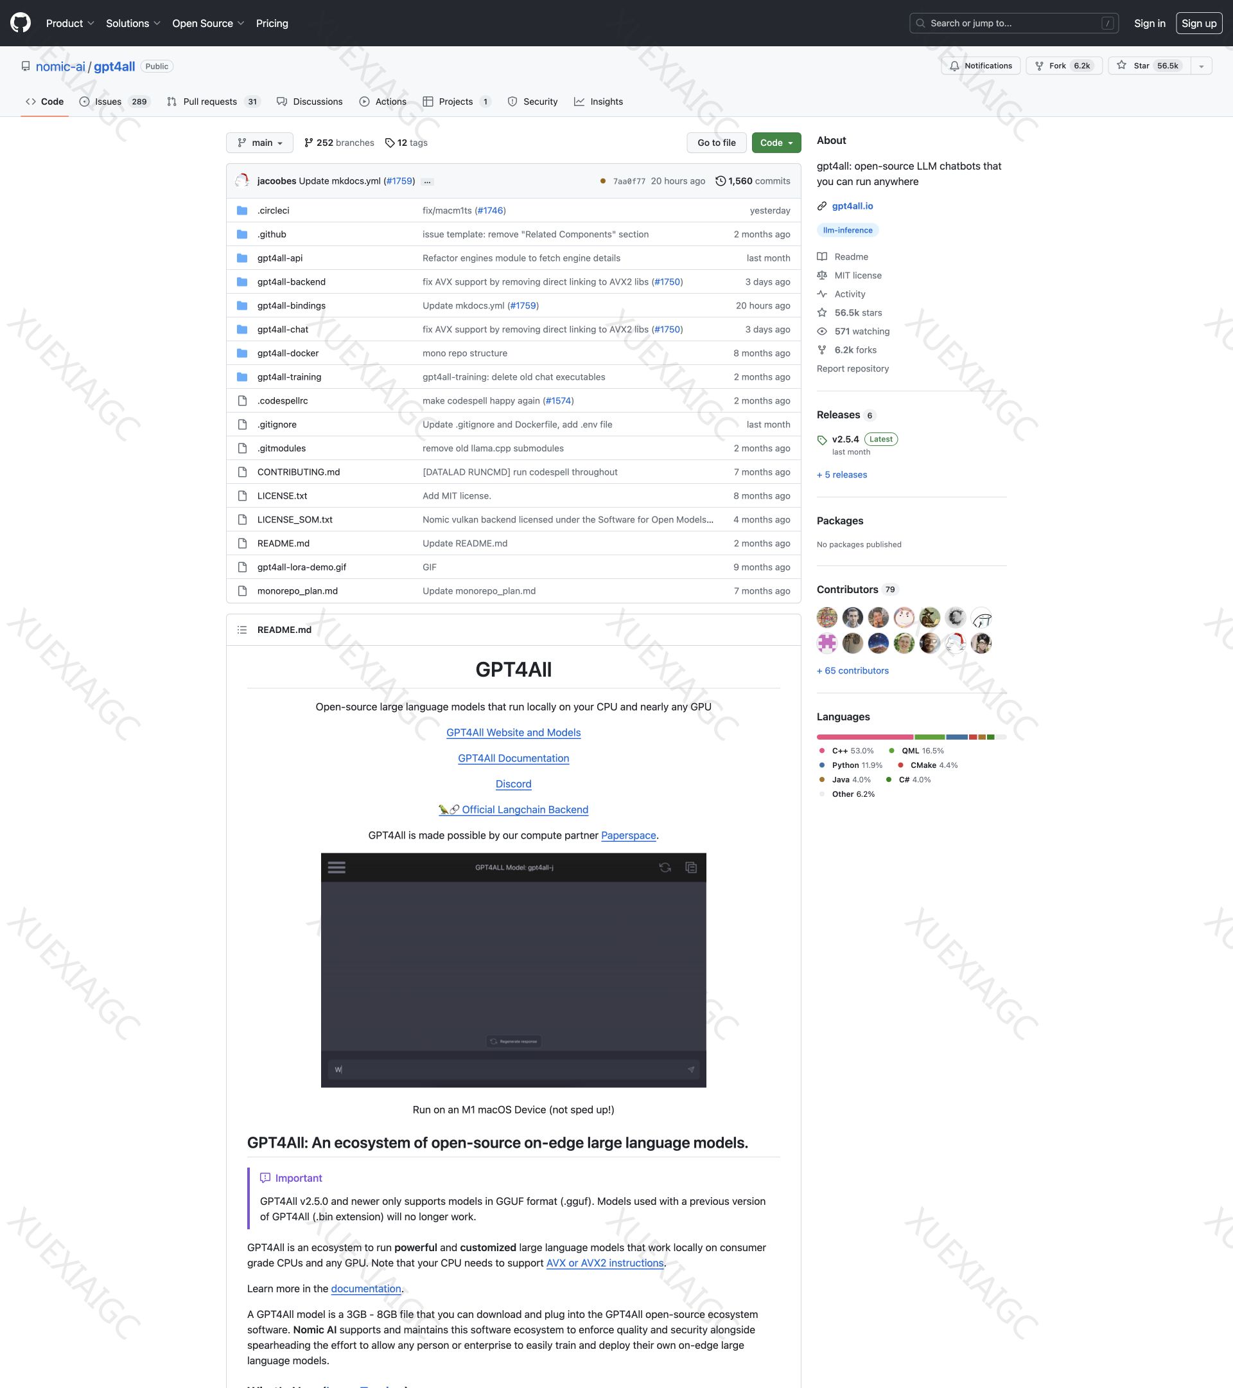1233x1388 pixels.
Task: Open the gpt4all.io website link
Action: 852,206
